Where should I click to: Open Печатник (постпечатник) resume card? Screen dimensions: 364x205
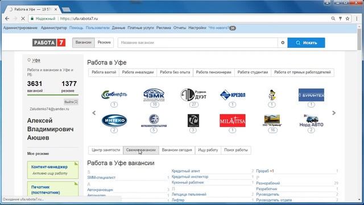coord(53,190)
